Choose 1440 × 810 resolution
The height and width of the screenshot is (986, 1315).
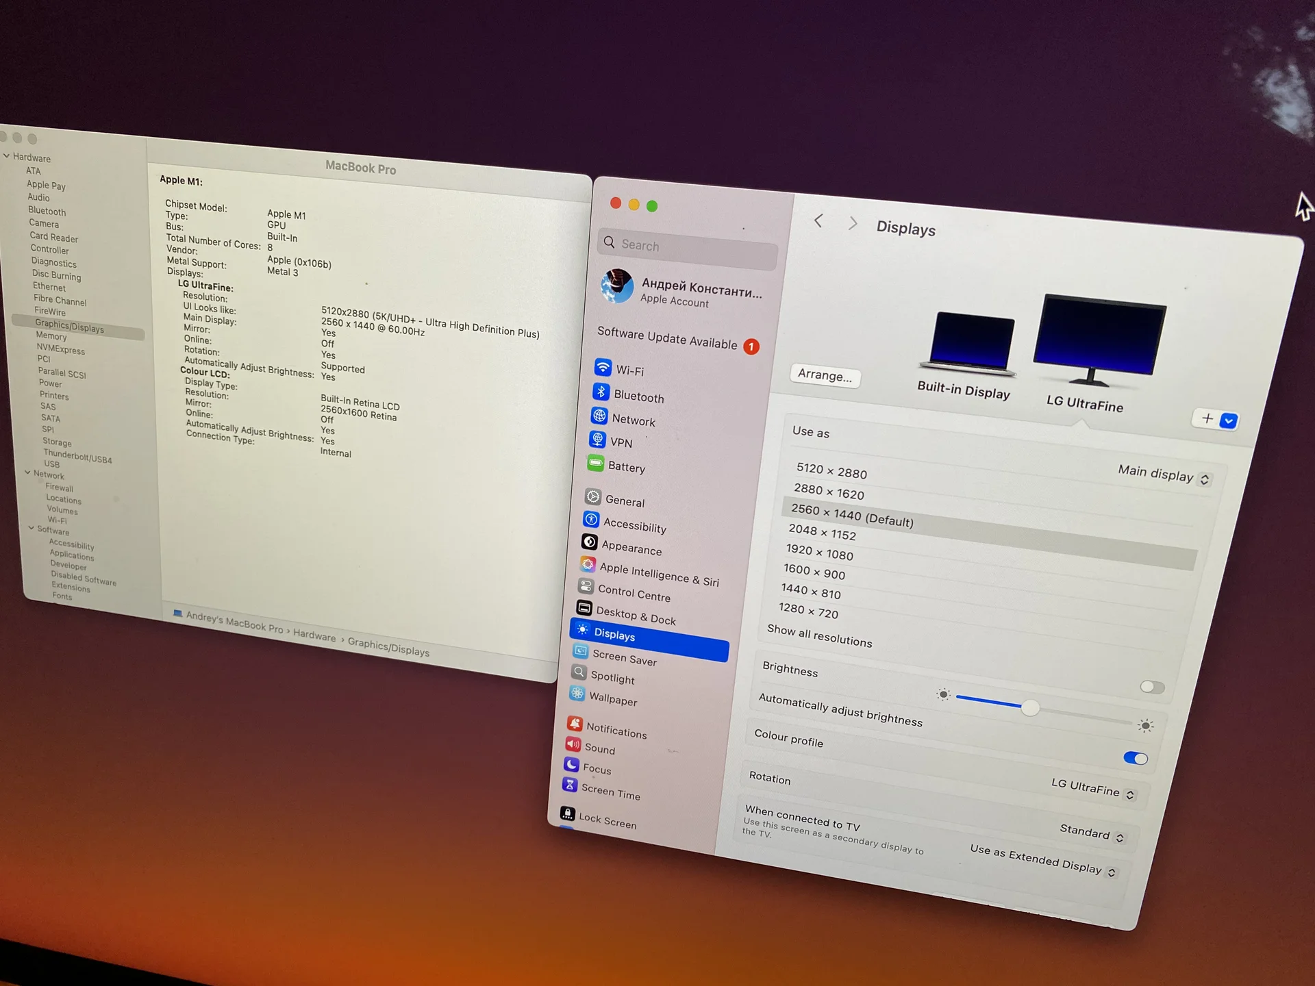pyautogui.click(x=810, y=591)
